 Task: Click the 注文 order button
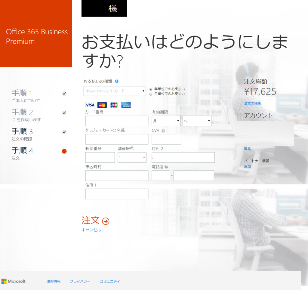(x=95, y=221)
